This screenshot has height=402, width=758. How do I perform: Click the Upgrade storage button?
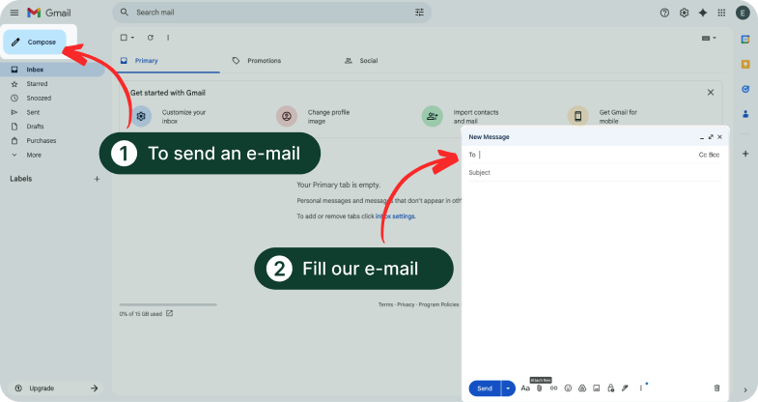[56, 388]
